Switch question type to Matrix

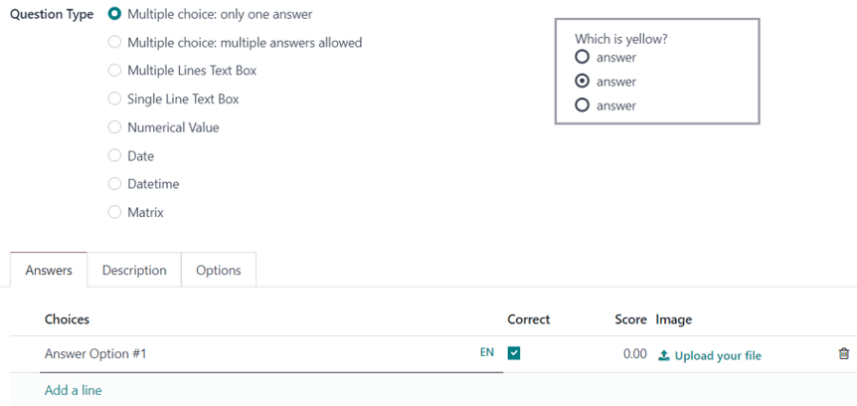click(x=115, y=212)
